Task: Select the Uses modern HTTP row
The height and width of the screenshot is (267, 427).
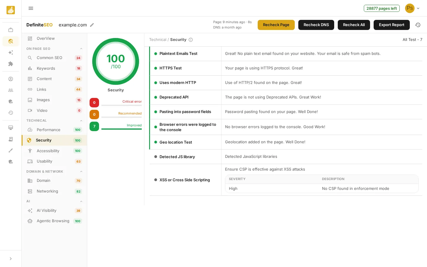Action: pos(286,83)
